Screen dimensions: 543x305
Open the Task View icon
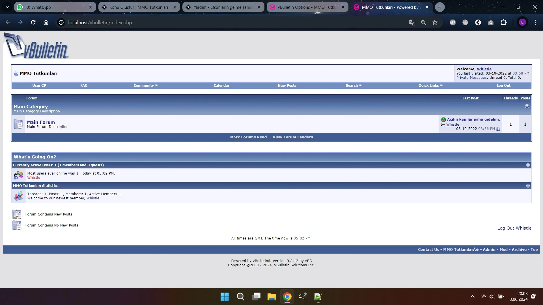pyautogui.click(x=256, y=297)
